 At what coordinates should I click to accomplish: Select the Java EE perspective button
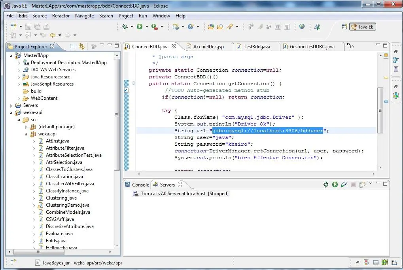pos(362,27)
